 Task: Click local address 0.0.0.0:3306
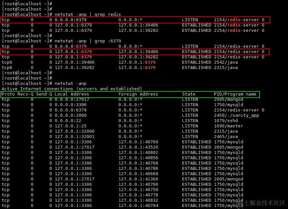point(71,105)
